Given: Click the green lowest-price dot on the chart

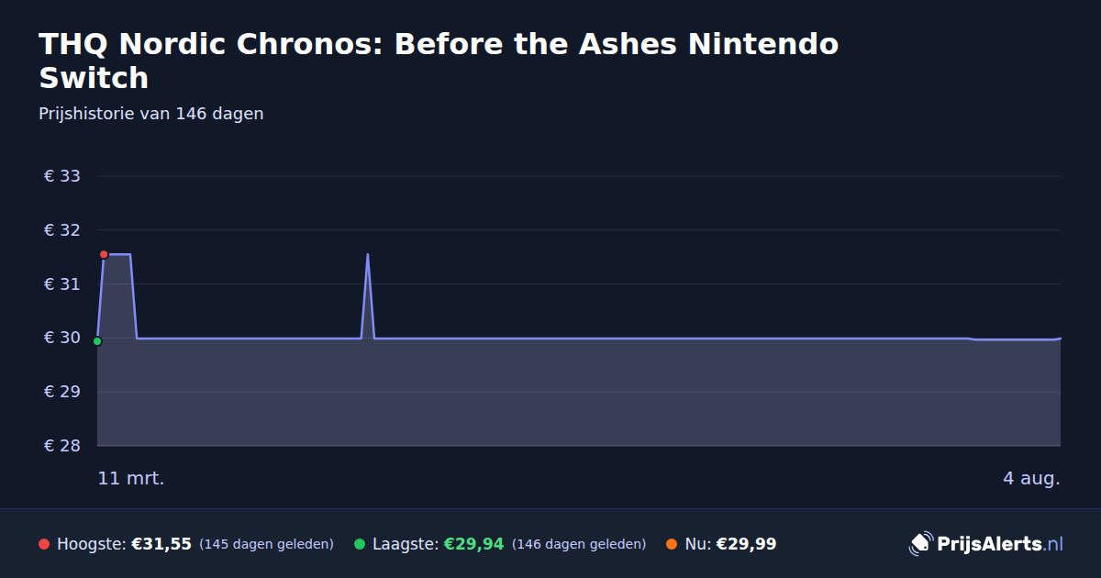Looking at the screenshot, I should click(97, 341).
